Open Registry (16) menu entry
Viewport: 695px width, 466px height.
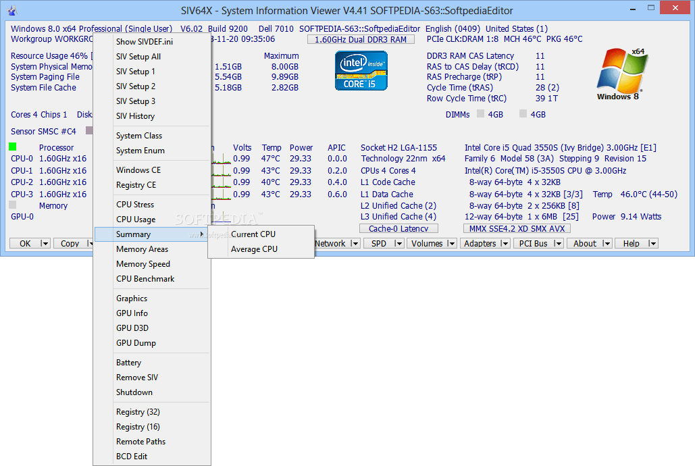(x=152, y=427)
